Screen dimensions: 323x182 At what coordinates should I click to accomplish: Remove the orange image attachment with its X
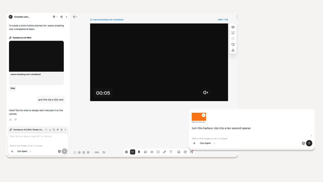203,115
